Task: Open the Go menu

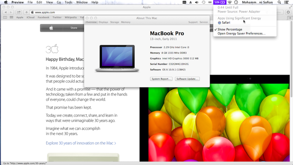Action: click(59, 2)
